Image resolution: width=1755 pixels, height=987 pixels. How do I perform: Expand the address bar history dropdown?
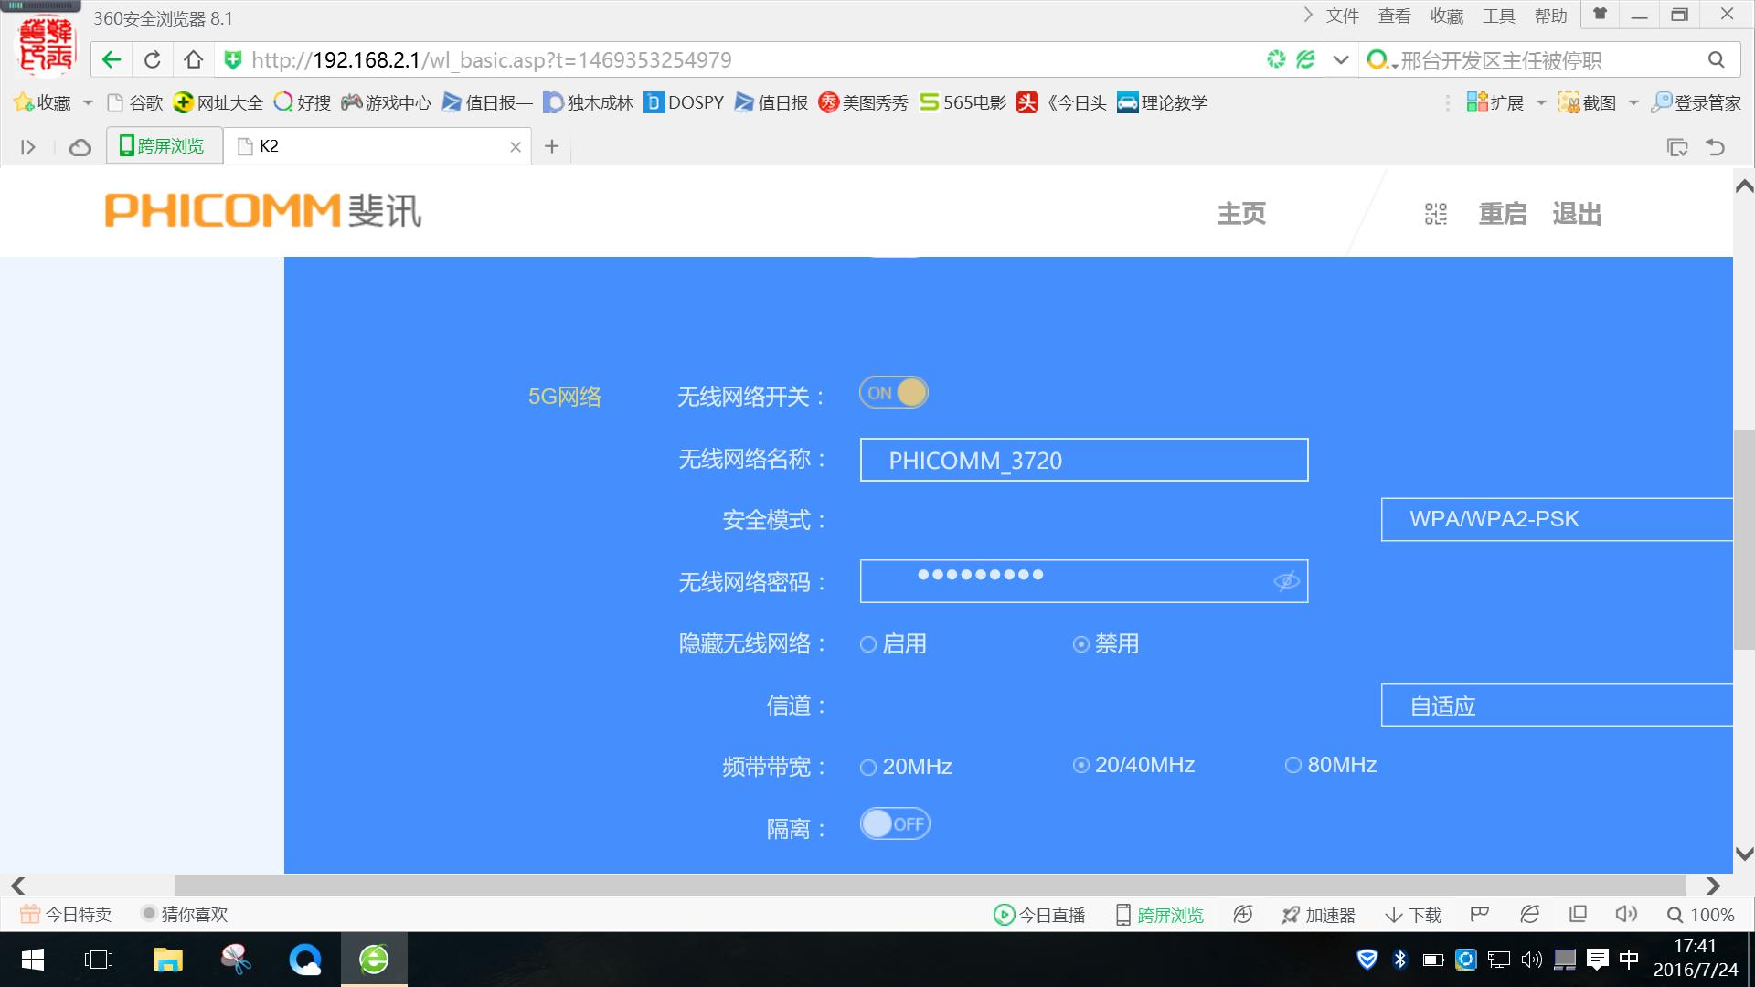[x=1339, y=59]
